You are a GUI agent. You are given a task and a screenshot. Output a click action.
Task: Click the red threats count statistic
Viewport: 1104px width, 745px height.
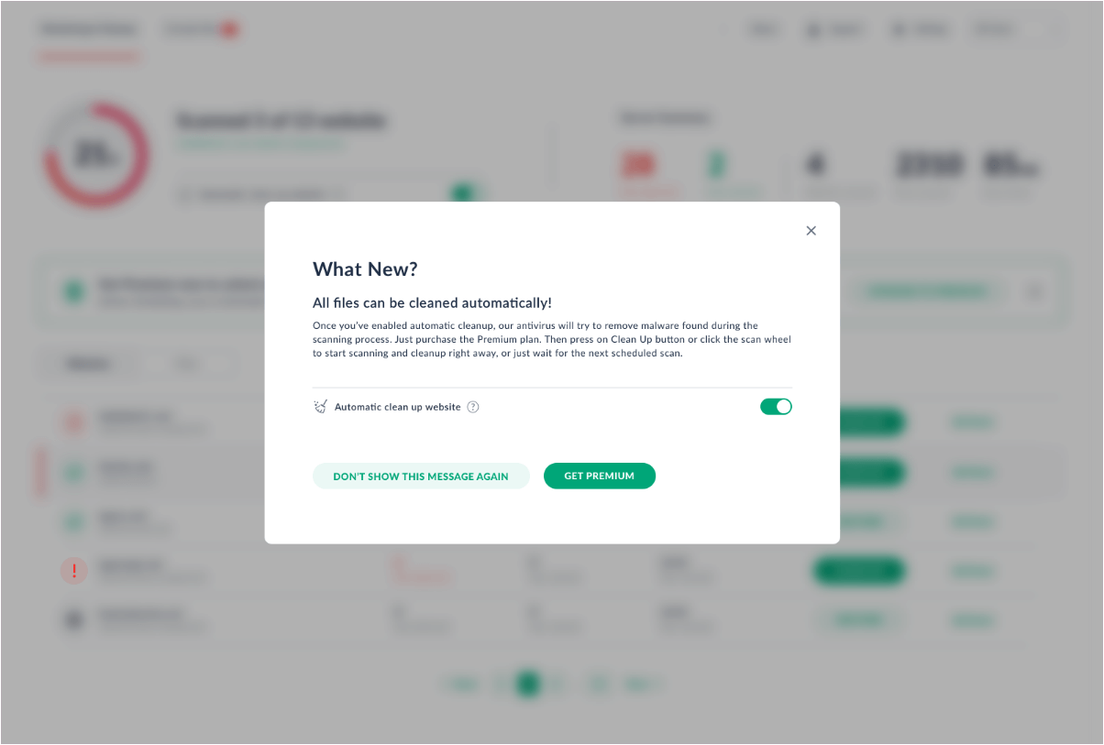(636, 166)
